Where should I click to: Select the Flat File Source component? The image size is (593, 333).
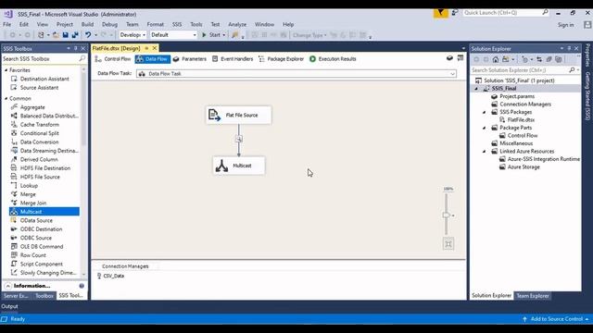click(239, 115)
